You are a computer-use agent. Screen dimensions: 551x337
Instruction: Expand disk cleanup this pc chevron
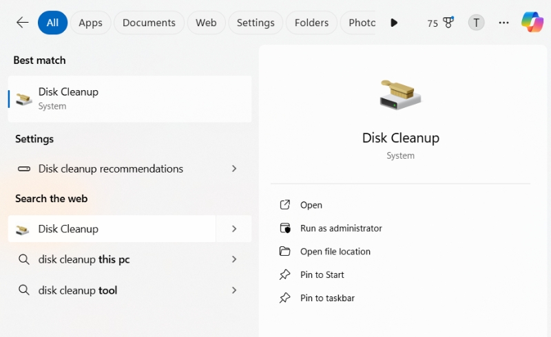click(x=234, y=259)
